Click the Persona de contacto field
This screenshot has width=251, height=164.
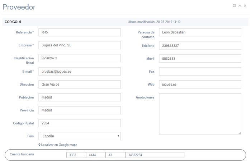(x=200, y=32)
